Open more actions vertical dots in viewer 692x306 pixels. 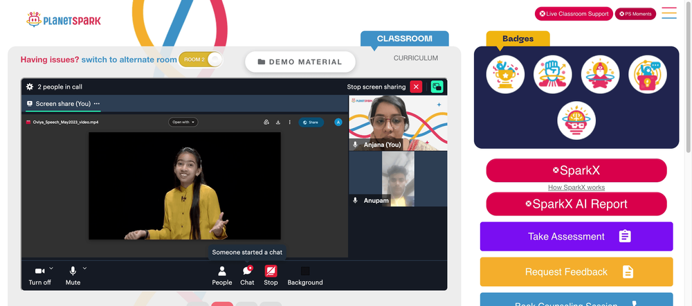pos(289,123)
